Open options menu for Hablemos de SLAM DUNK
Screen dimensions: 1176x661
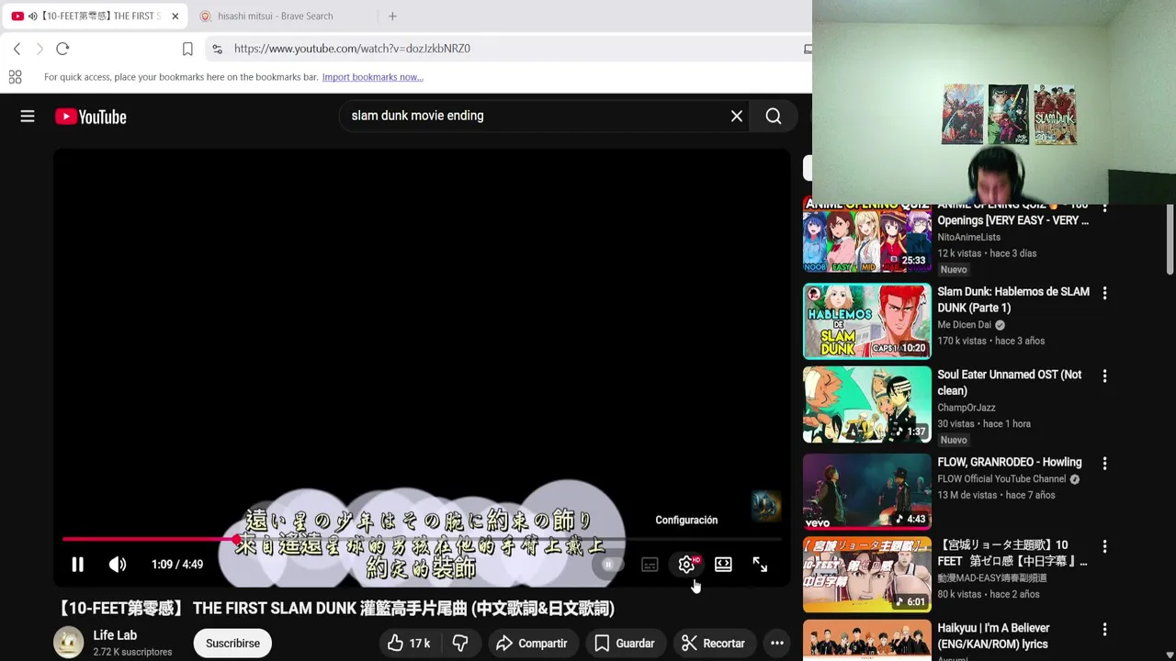click(1104, 293)
